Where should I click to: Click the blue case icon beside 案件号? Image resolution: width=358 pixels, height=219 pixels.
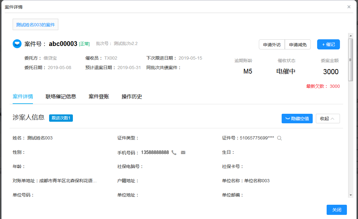(17, 44)
